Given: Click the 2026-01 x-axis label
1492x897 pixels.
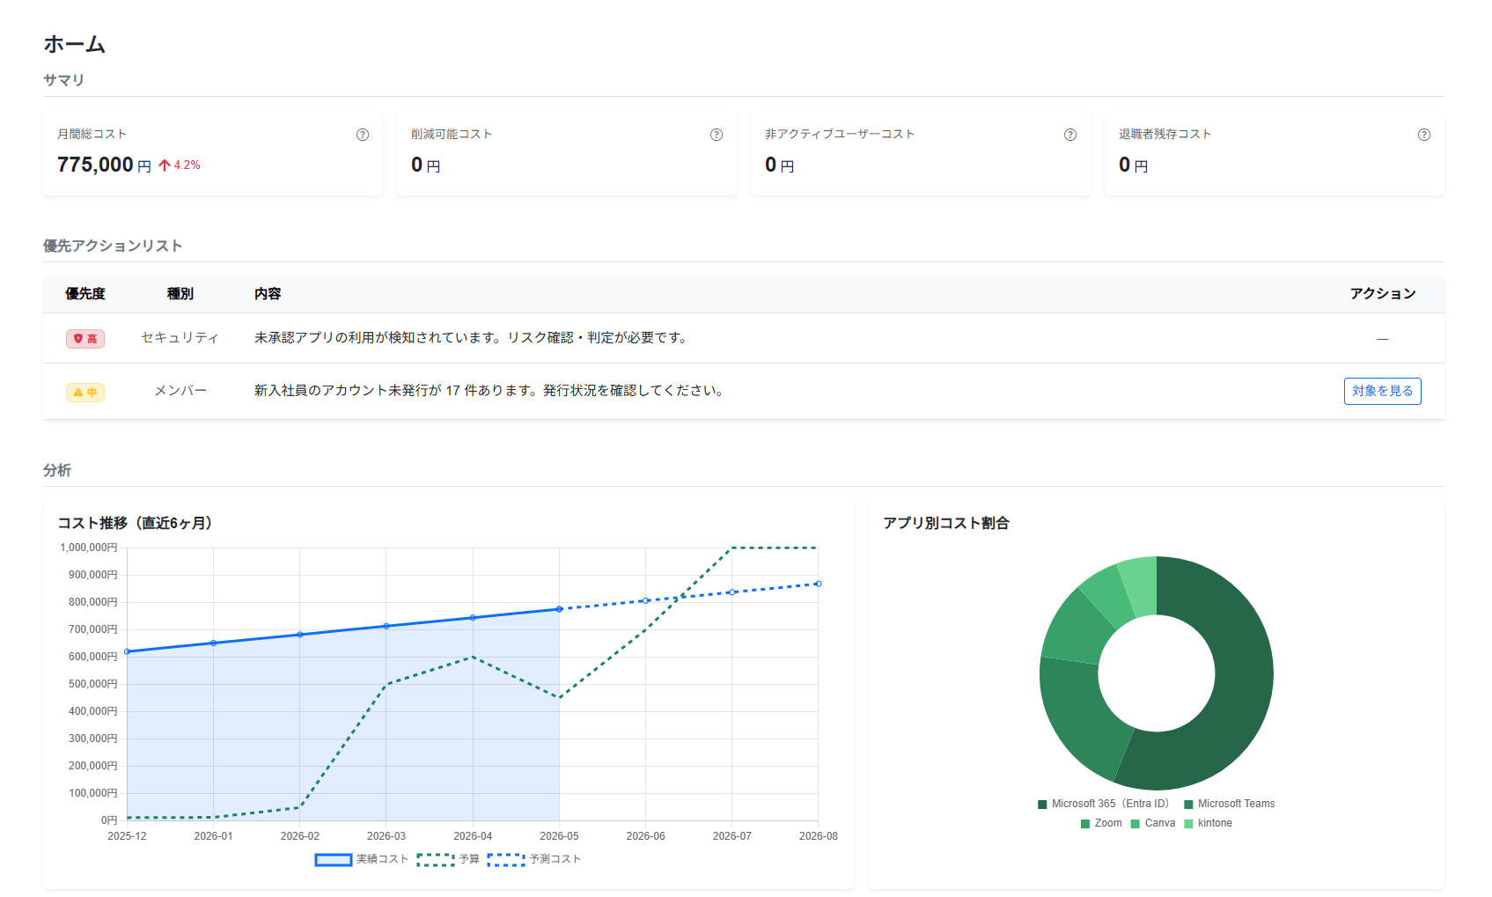Looking at the screenshot, I should coord(213,836).
